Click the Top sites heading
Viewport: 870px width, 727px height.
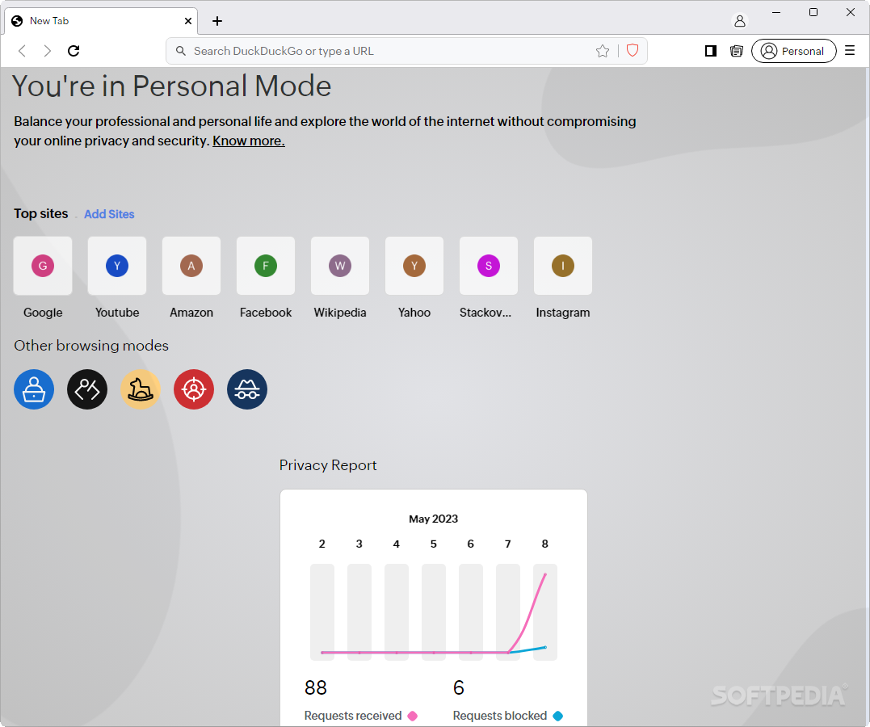[41, 214]
